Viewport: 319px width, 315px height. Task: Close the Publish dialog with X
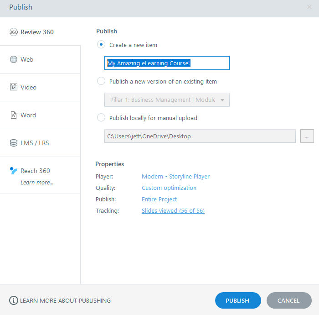pyautogui.click(x=309, y=7)
